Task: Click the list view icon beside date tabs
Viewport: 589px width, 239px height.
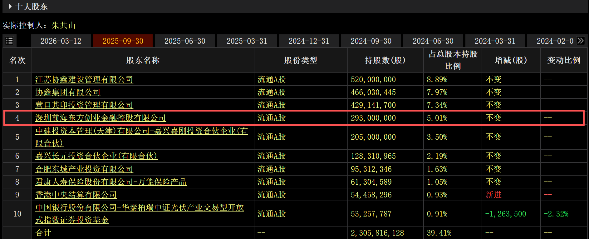Action: pos(9,41)
